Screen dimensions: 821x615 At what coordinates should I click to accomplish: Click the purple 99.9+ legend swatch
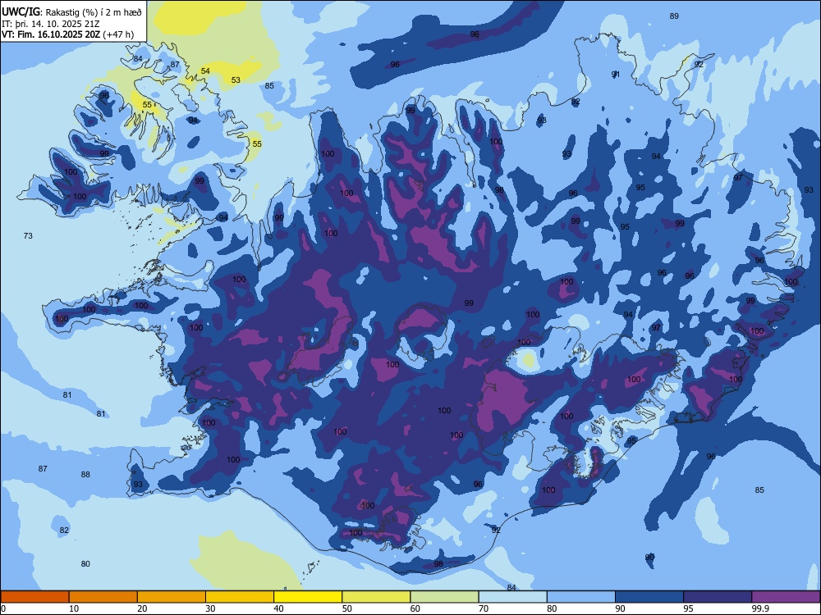click(786, 597)
